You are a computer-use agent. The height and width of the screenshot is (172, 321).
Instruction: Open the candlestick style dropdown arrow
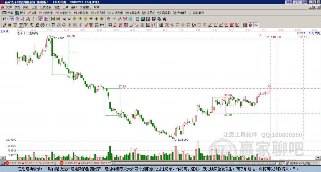[x=37, y=19]
